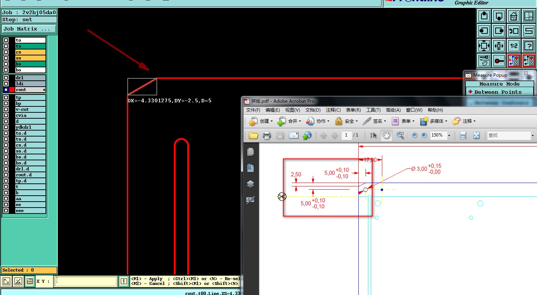Click the black net traffic-light icon
Viewport: 537px width, 295px height.
pos(529,60)
